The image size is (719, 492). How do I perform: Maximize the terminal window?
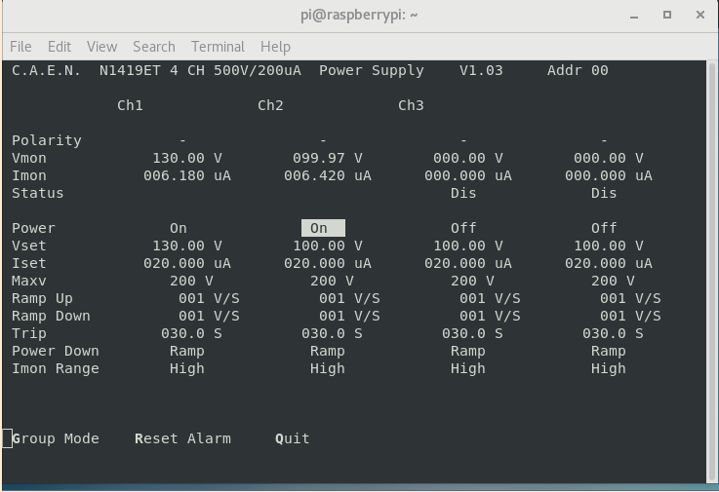tap(667, 15)
